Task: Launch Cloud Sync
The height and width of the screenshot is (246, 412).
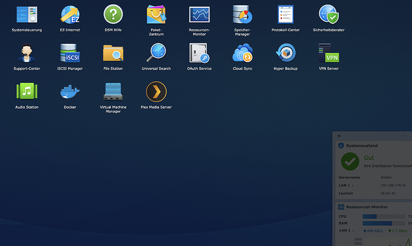Action: (242, 53)
